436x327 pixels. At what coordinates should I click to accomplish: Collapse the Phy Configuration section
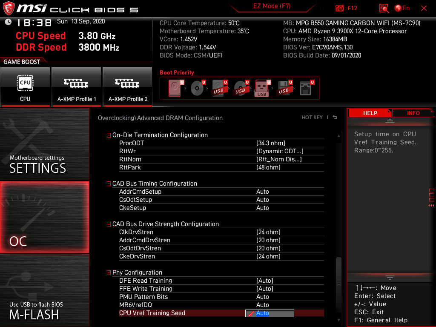point(109,273)
